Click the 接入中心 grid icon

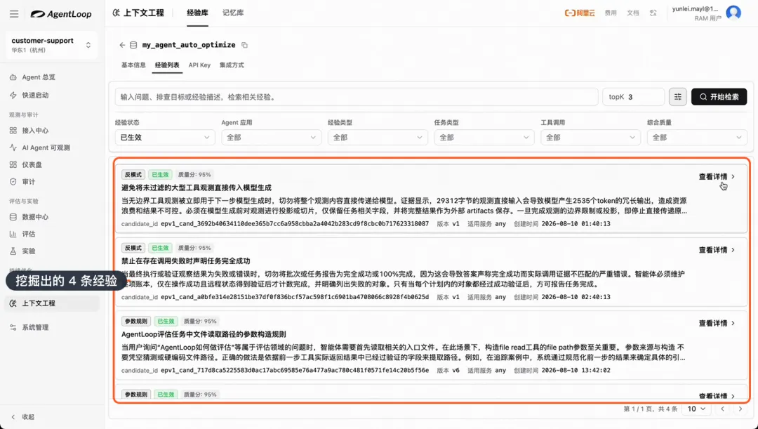(x=13, y=131)
